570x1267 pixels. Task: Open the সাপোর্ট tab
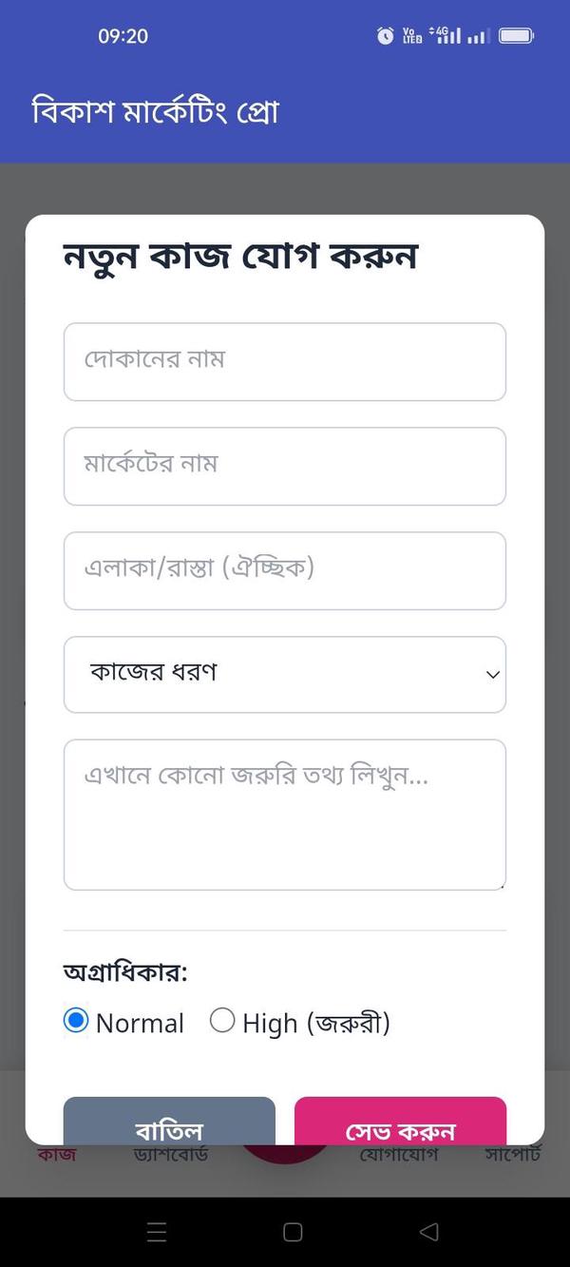[516, 1153]
